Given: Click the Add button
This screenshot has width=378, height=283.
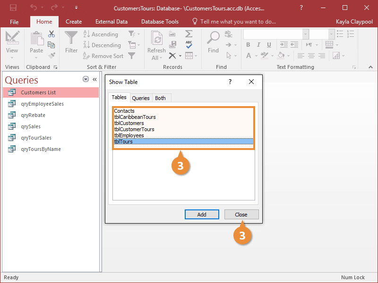Looking at the screenshot, I should pos(202,215).
